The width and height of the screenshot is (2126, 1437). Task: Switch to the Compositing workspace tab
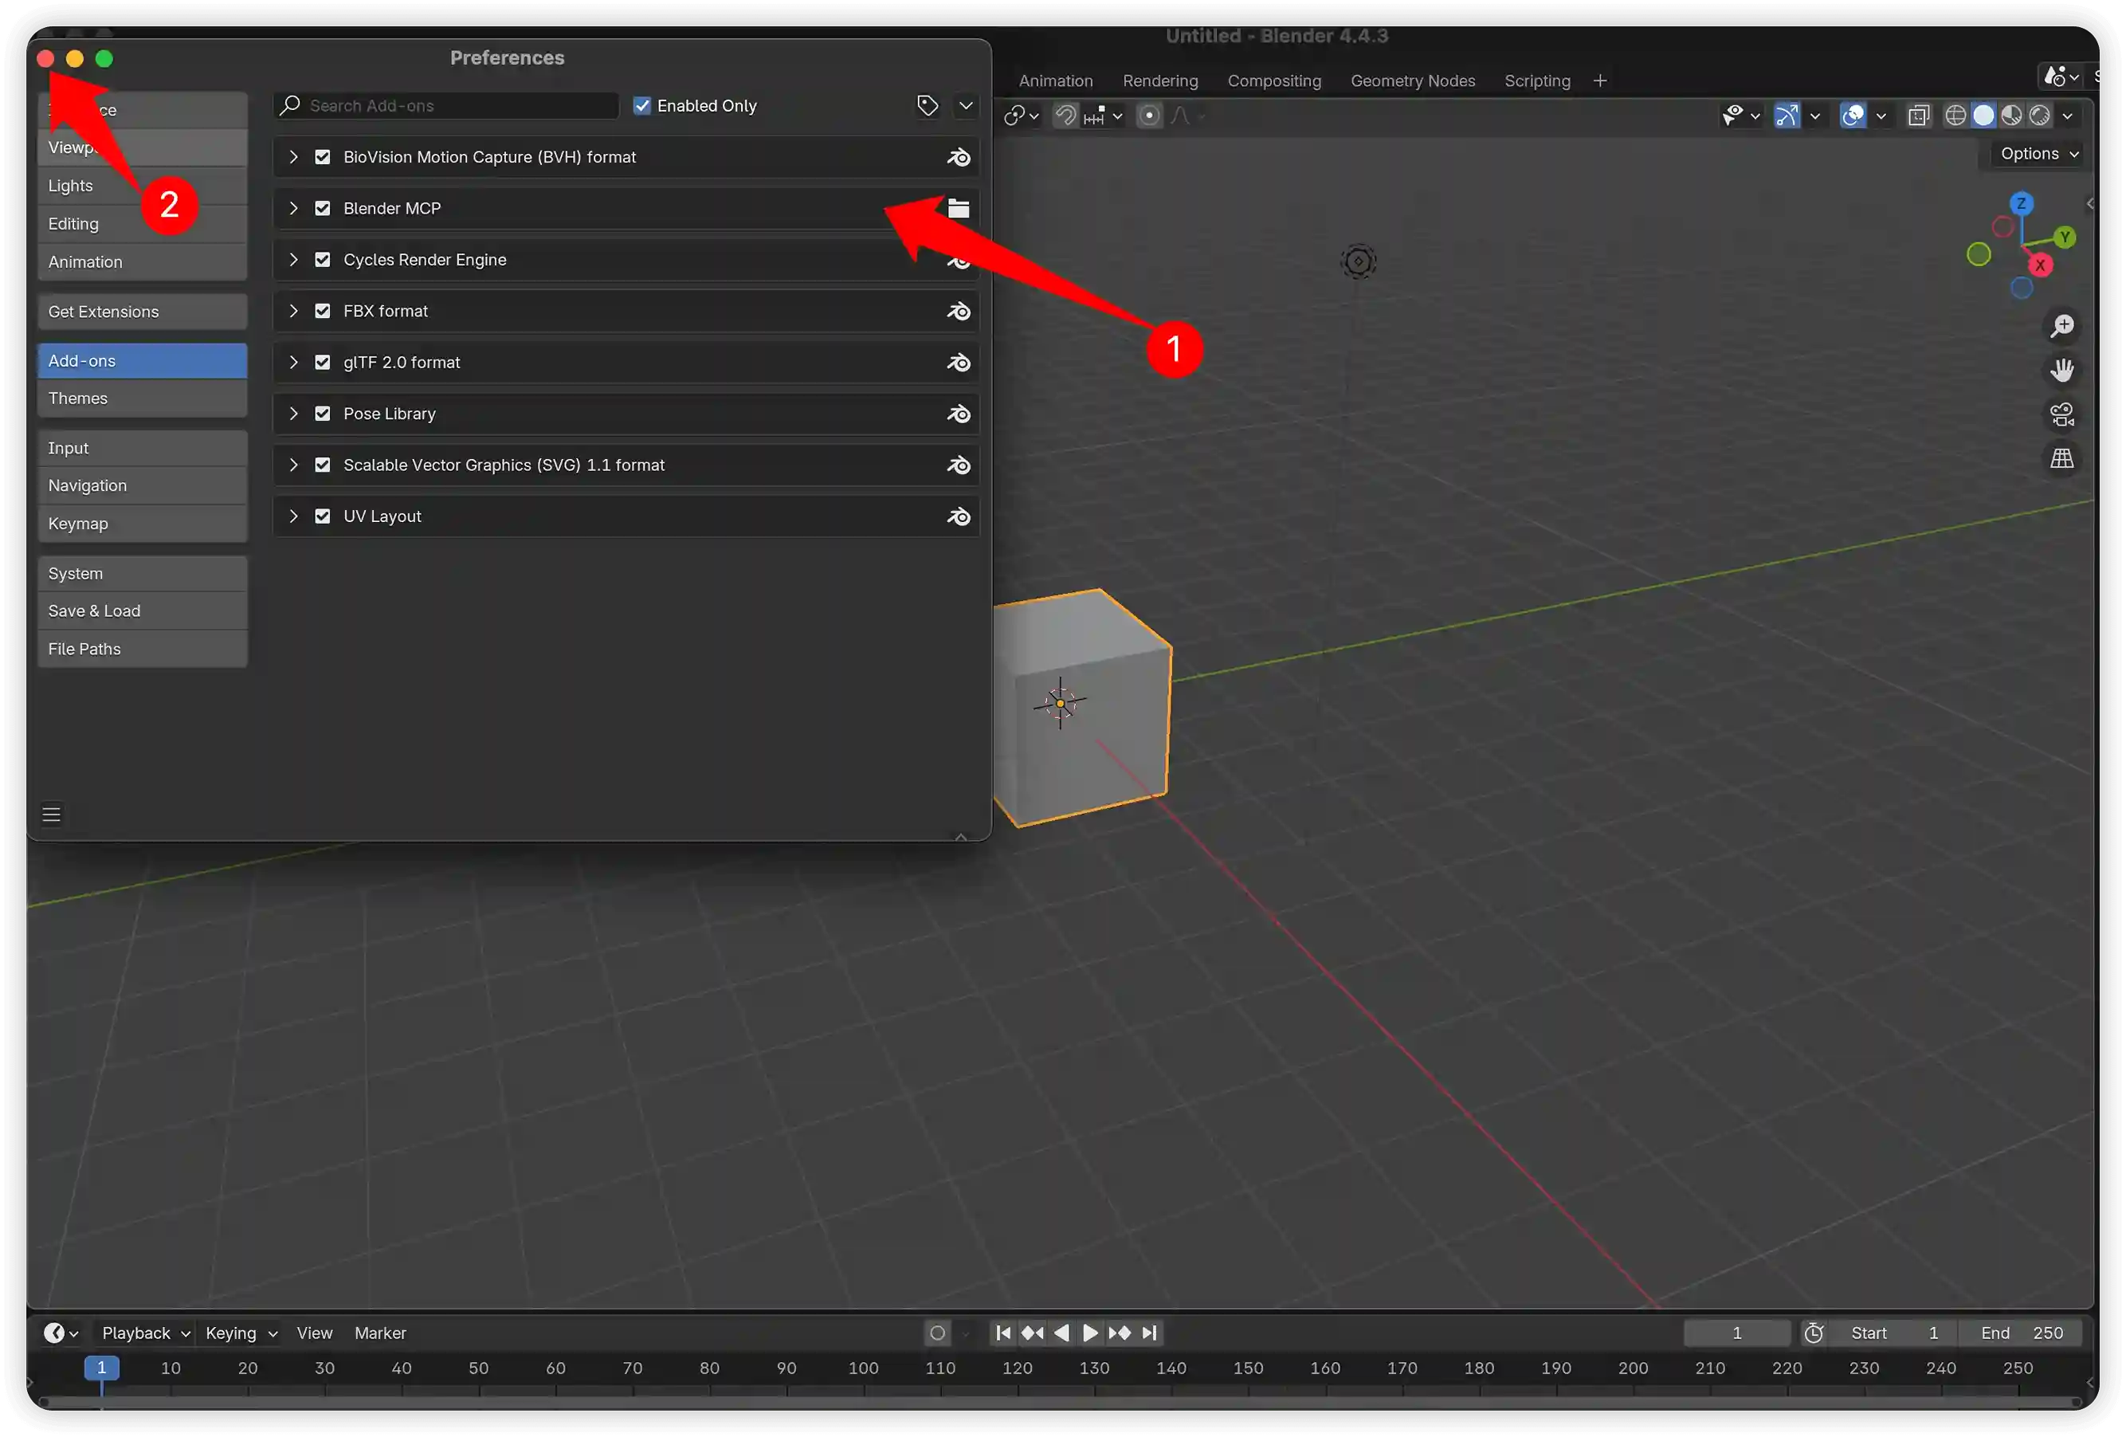pyautogui.click(x=1273, y=80)
